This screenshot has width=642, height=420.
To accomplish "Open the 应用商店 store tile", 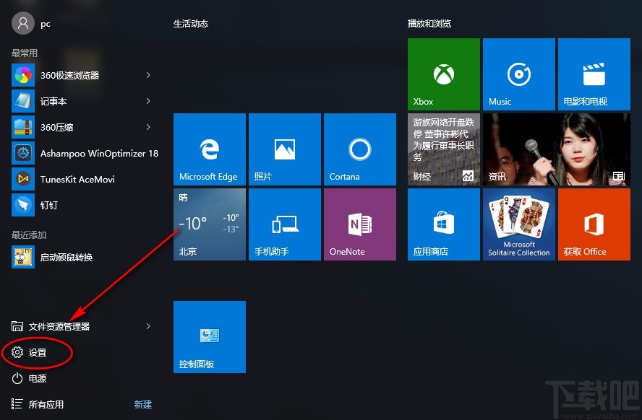I will [x=443, y=224].
